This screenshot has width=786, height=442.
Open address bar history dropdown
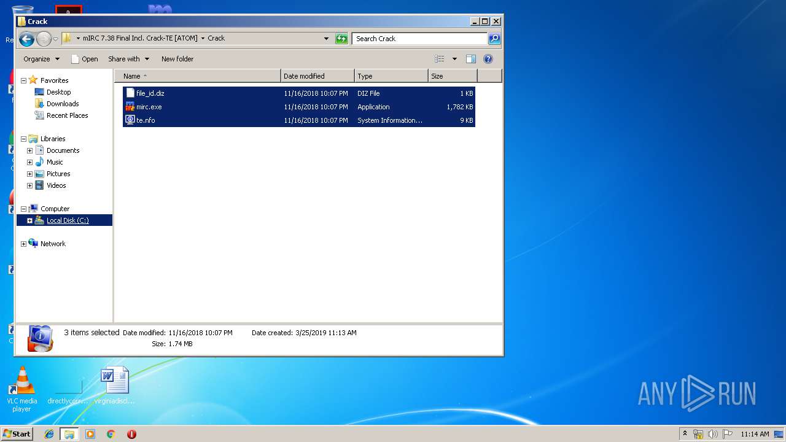tap(326, 39)
